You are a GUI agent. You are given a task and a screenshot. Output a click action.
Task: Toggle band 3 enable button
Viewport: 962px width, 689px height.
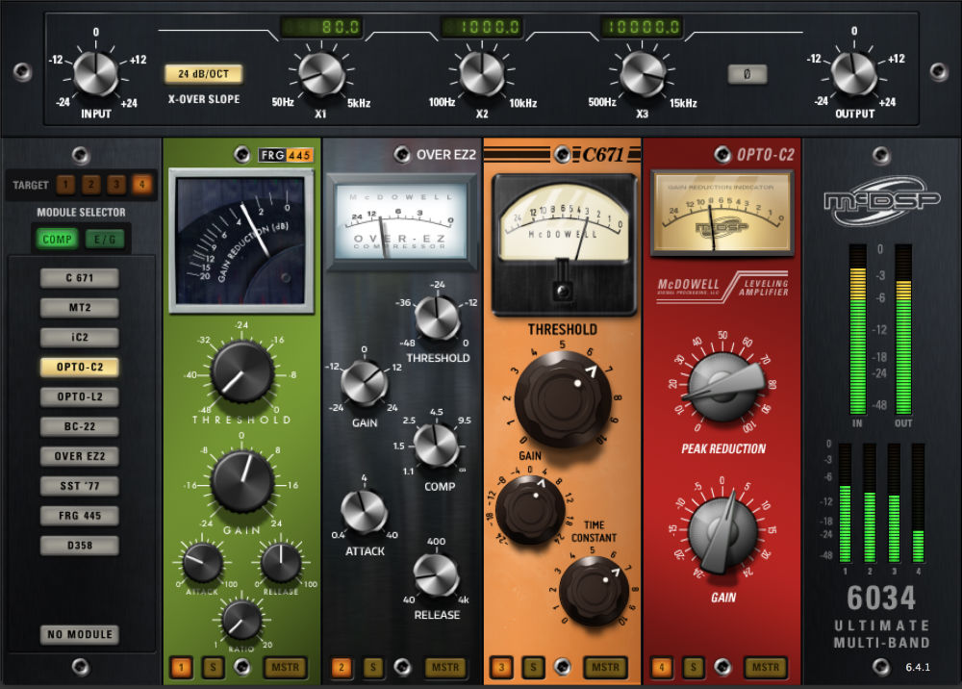coord(501,667)
